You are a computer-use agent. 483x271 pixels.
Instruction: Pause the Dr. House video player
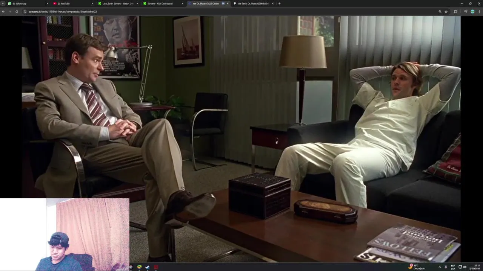241,139
